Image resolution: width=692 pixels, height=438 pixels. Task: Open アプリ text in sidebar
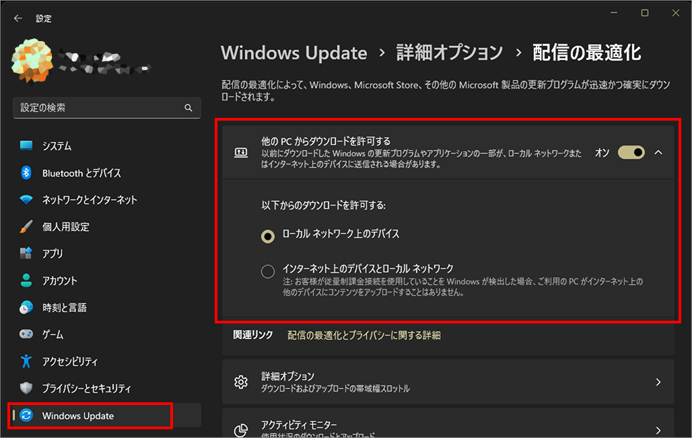pos(53,253)
